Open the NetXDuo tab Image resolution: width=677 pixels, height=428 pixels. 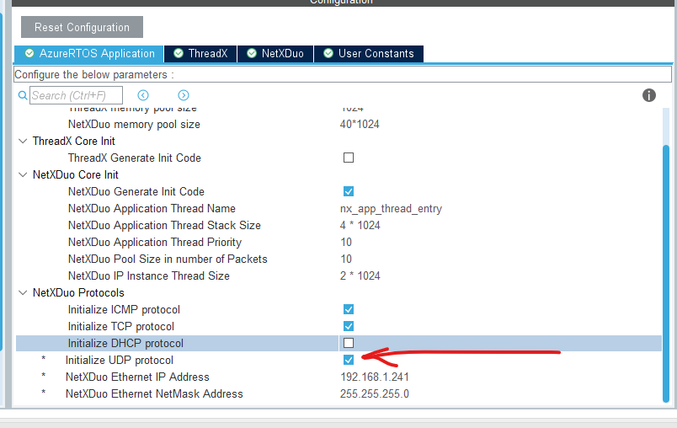(x=275, y=54)
